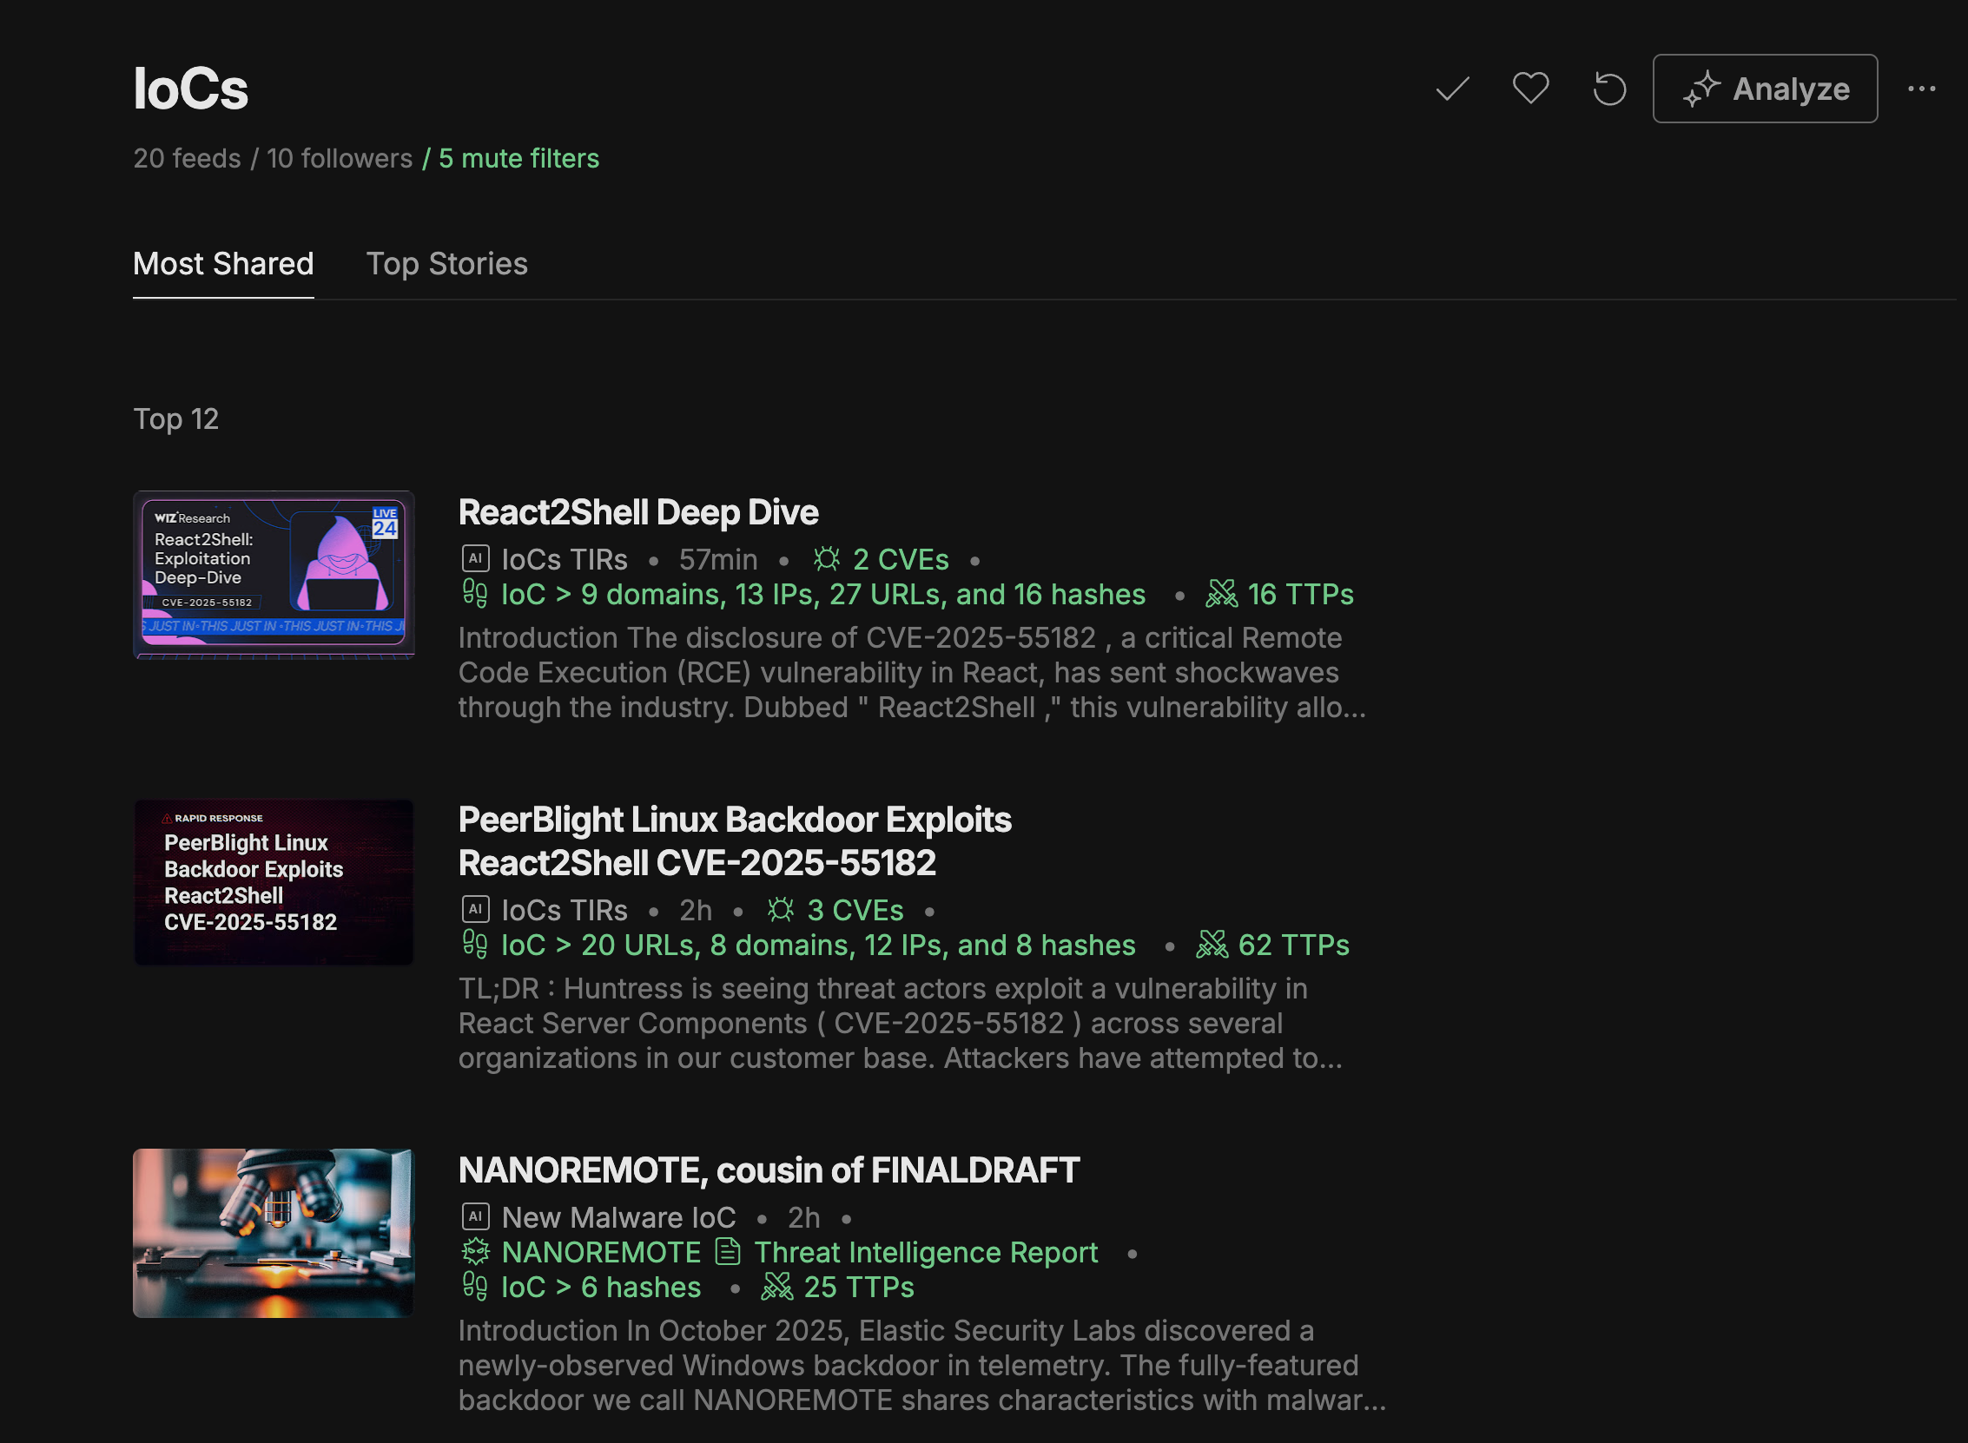
Task: Click the 16 TTPs crossed swords icon
Action: pyautogui.click(x=1221, y=594)
